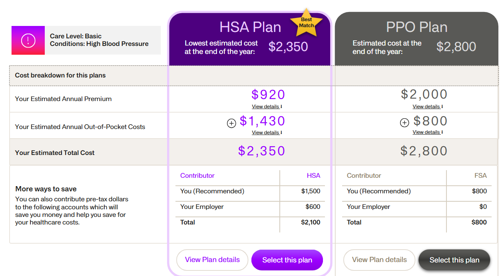Click the care level alert icon
This screenshot has width=500, height=276.
pyautogui.click(x=28, y=40)
